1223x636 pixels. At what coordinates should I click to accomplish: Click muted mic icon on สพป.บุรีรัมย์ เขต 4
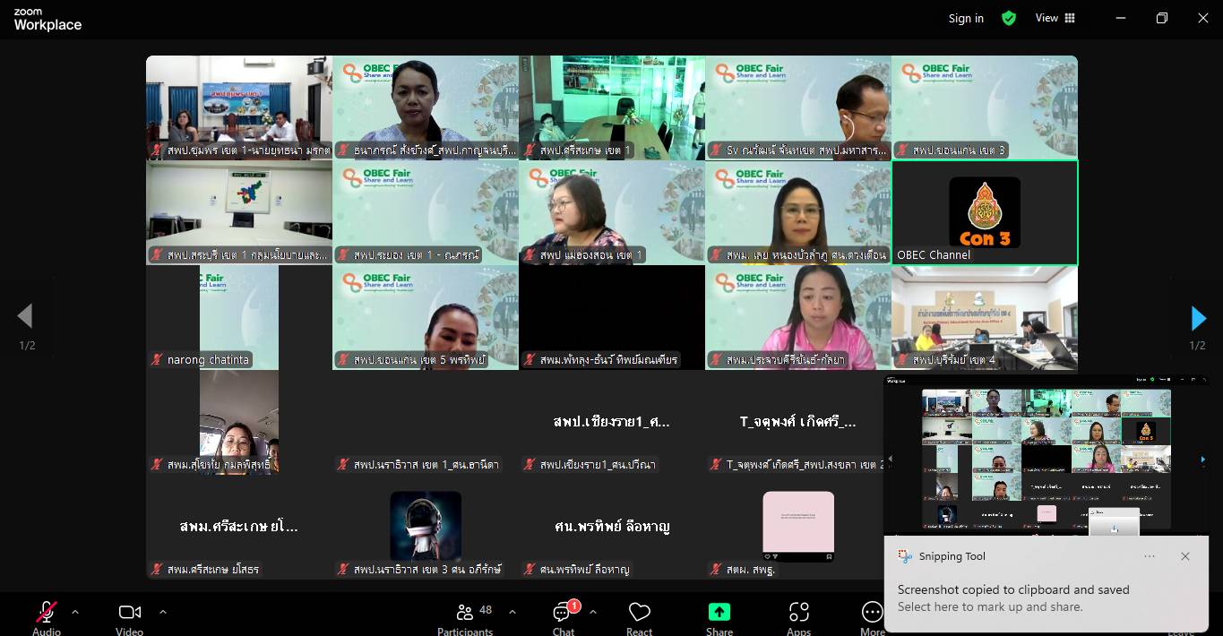click(x=903, y=359)
